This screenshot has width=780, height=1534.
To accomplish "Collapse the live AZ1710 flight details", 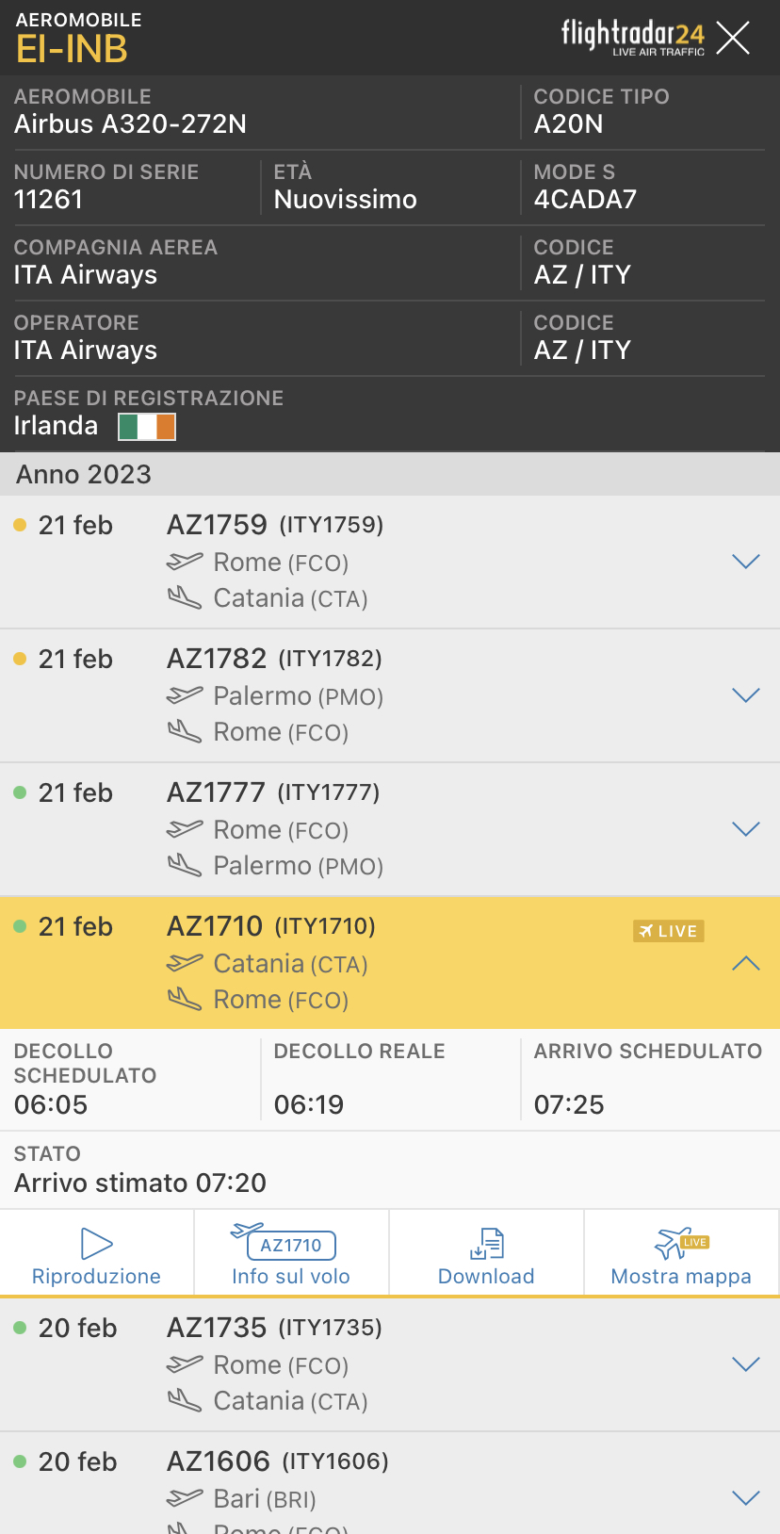I will pos(745,963).
